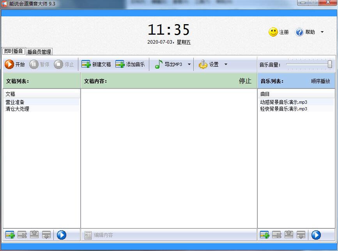The image size is (338, 251).
Task: Click the 导出MP3 button
Action: (168, 64)
